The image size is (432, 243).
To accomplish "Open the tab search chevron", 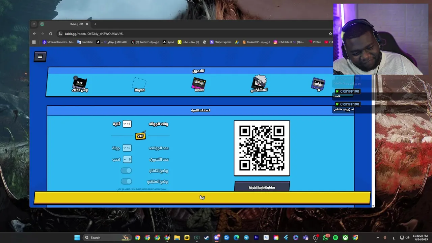I will tap(34, 24).
